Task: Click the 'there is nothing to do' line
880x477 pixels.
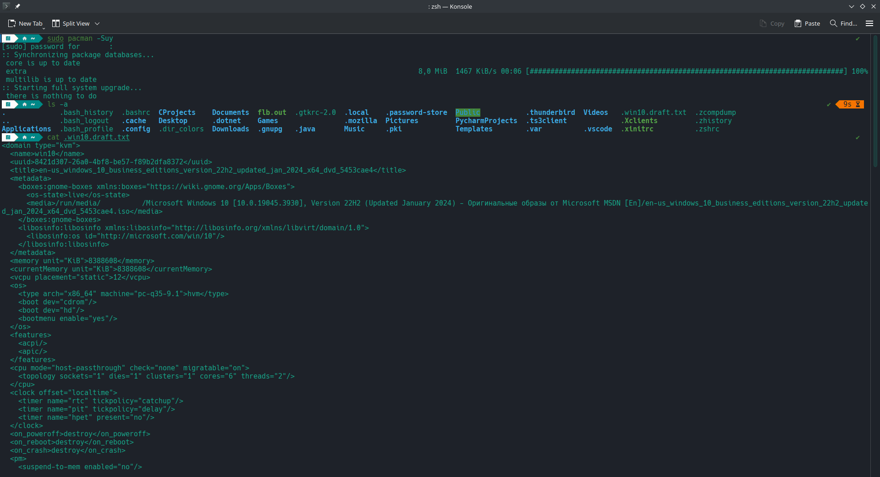Action: point(51,96)
